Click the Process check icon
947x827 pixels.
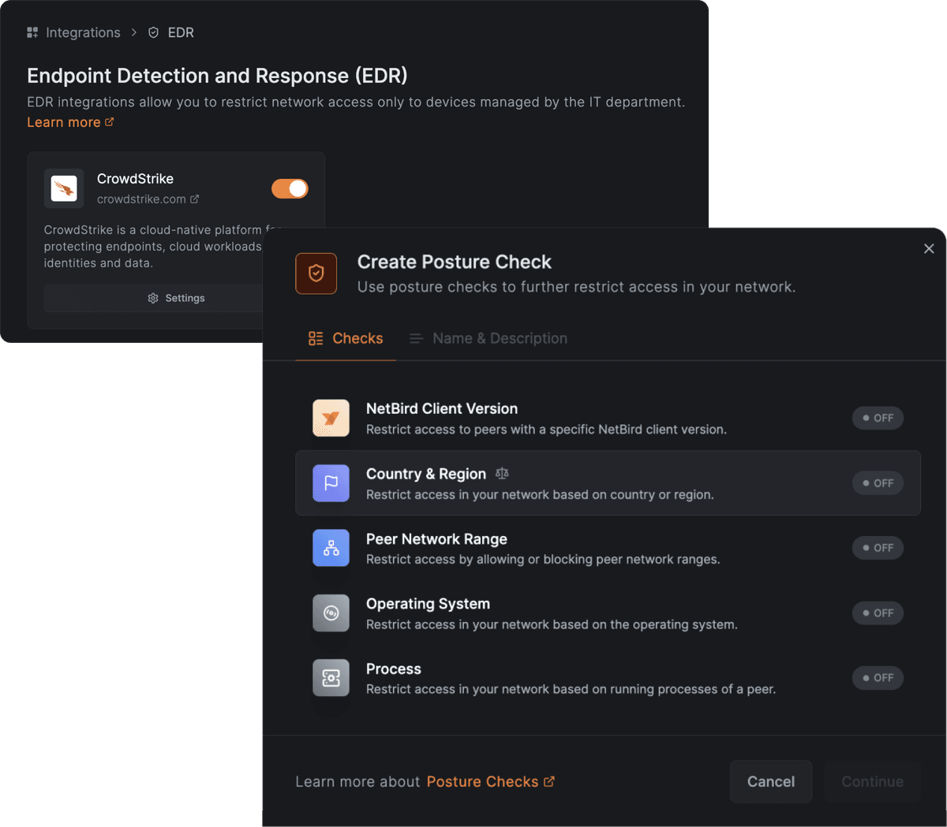331,678
